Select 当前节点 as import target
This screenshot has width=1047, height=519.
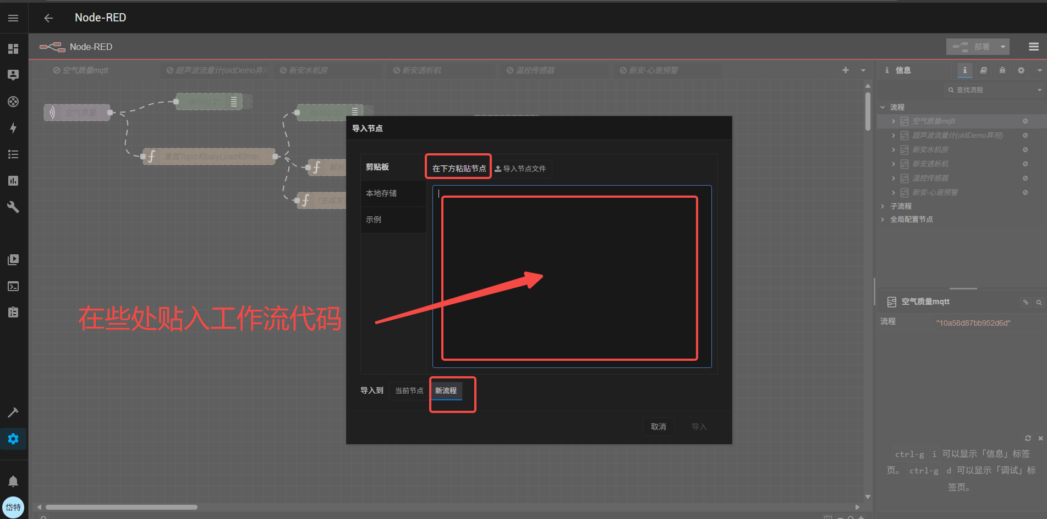coord(409,390)
